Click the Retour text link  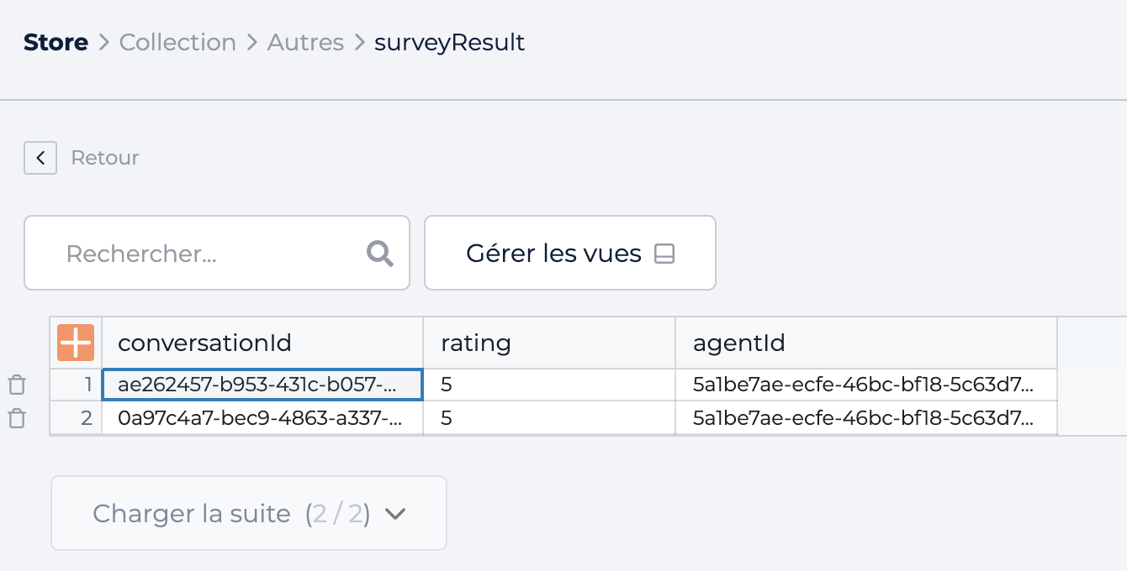(105, 158)
